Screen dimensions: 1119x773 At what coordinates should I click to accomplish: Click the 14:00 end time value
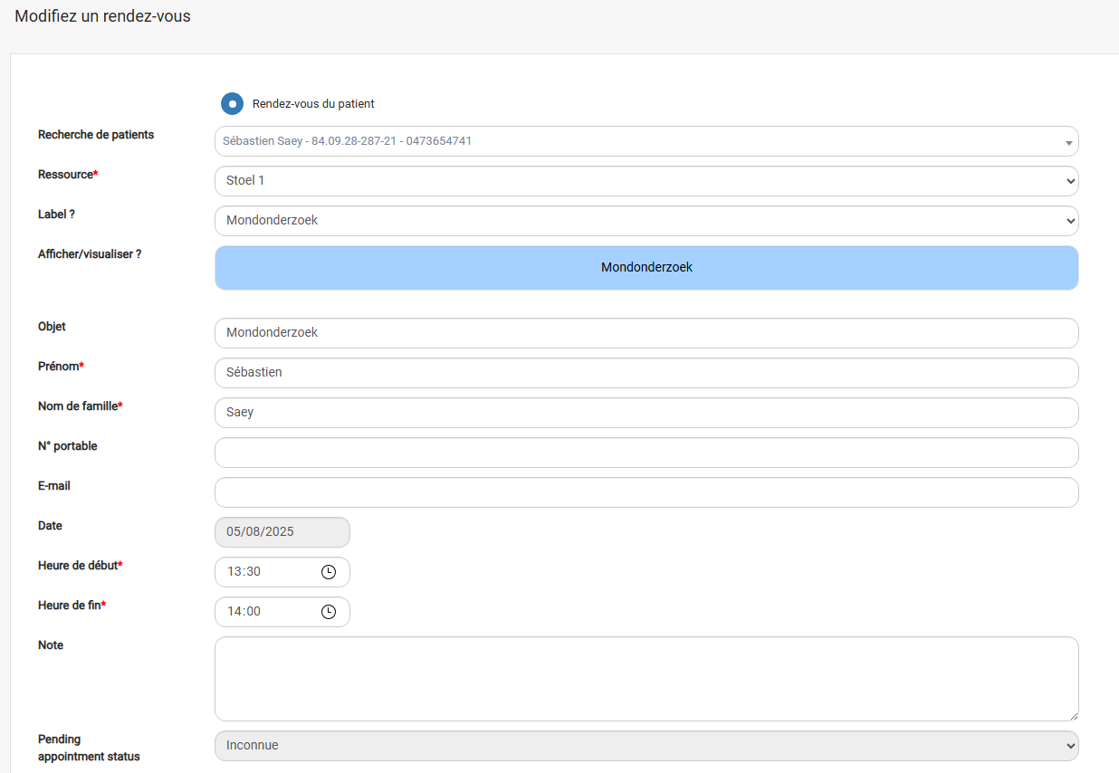coord(244,612)
